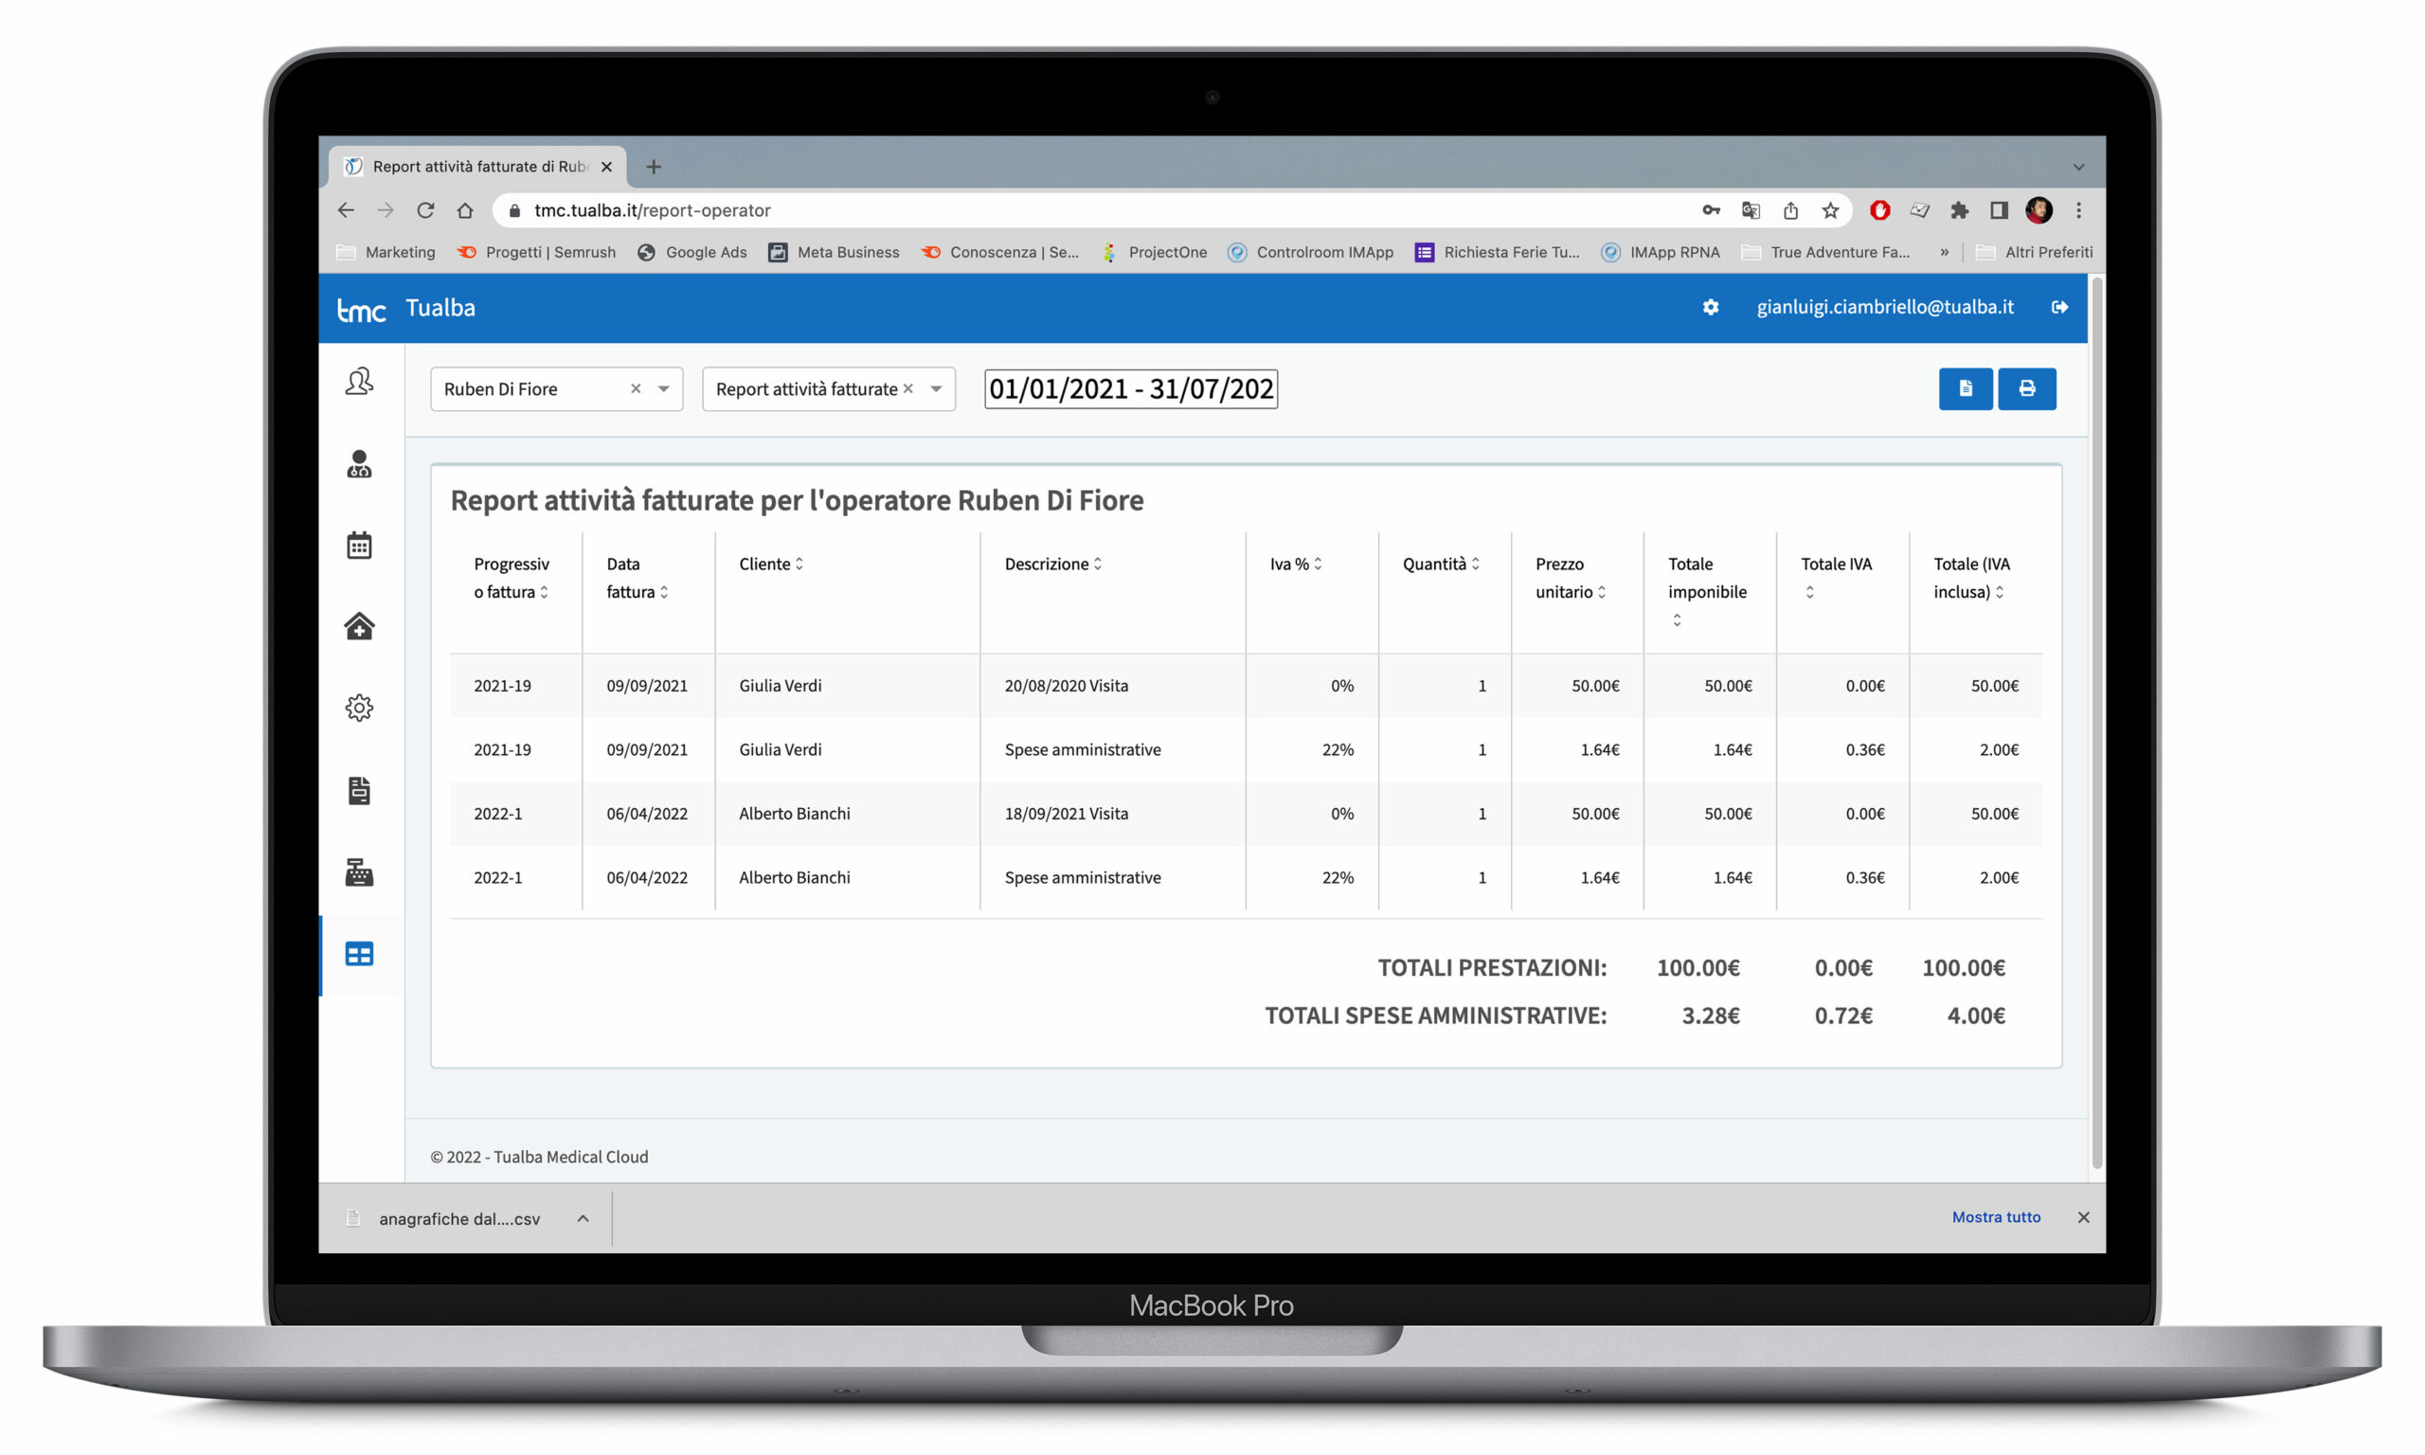Image resolution: width=2425 pixels, height=1455 pixels.
Task: Click the logout icon beside email
Action: (2059, 308)
